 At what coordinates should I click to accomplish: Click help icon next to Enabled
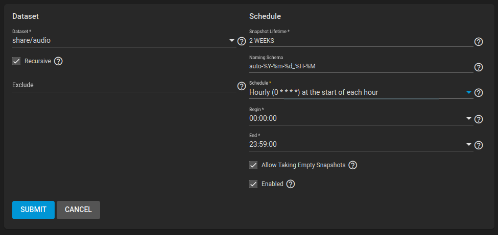(291, 184)
